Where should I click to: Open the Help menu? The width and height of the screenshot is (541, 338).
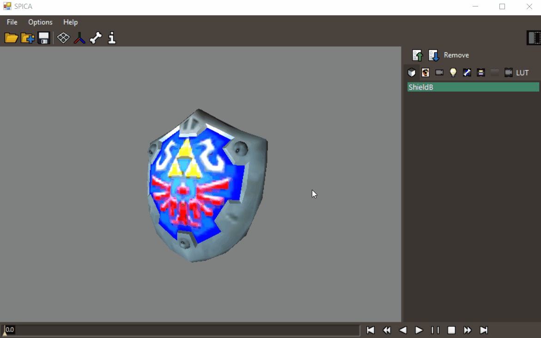70,22
